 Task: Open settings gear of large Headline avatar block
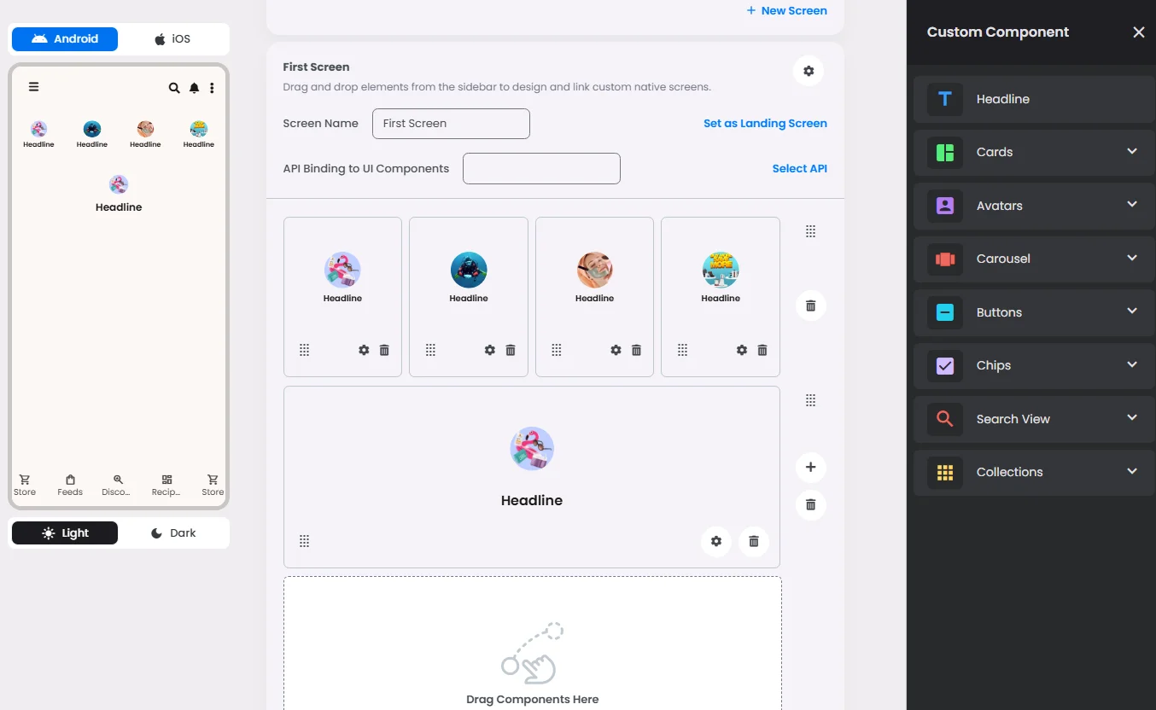click(716, 541)
